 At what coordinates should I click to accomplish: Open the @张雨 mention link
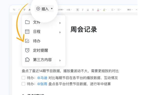42,84
